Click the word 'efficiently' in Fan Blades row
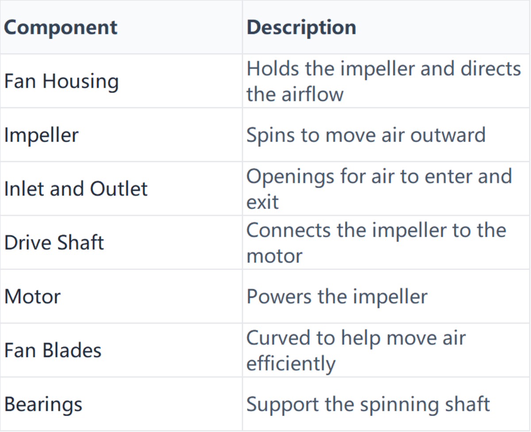The width and height of the screenshot is (531, 432). click(x=291, y=363)
